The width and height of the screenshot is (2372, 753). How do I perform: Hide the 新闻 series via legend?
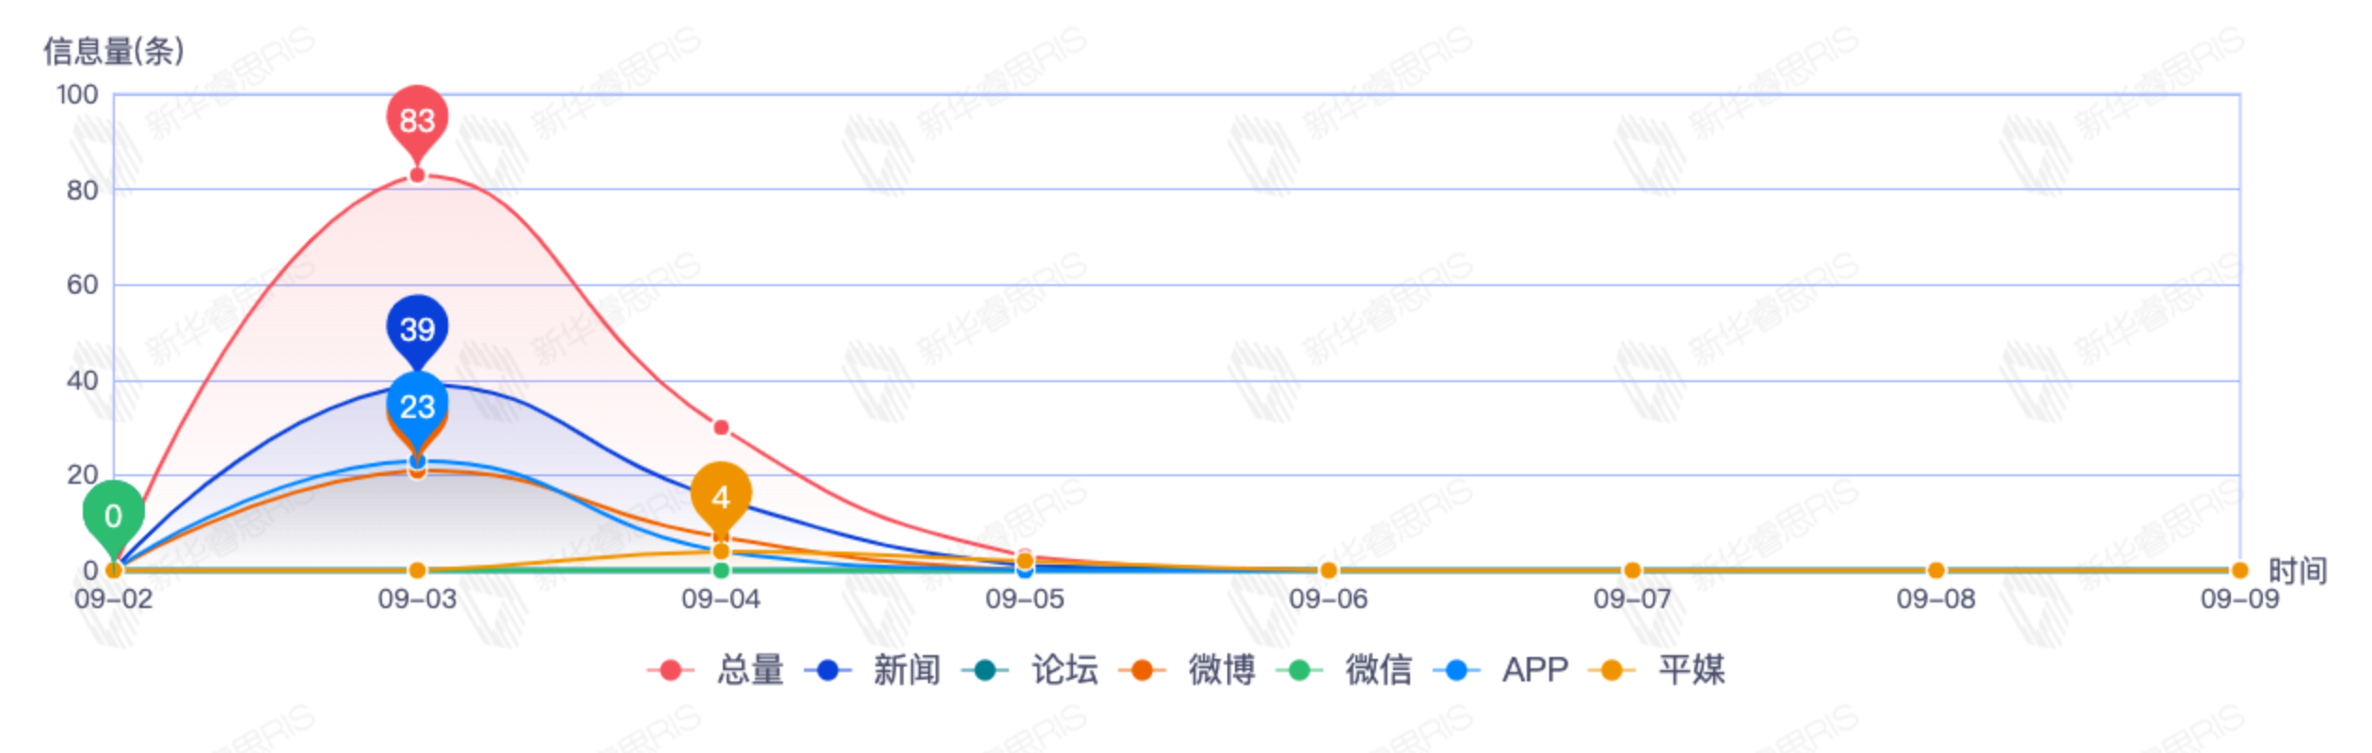[x=873, y=670]
